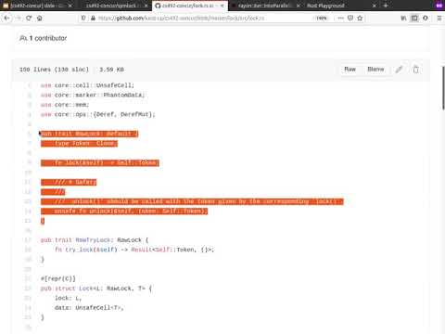Click the '#[repr(C)]' attribute line
This screenshot has height=334, width=445.
tap(58, 278)
